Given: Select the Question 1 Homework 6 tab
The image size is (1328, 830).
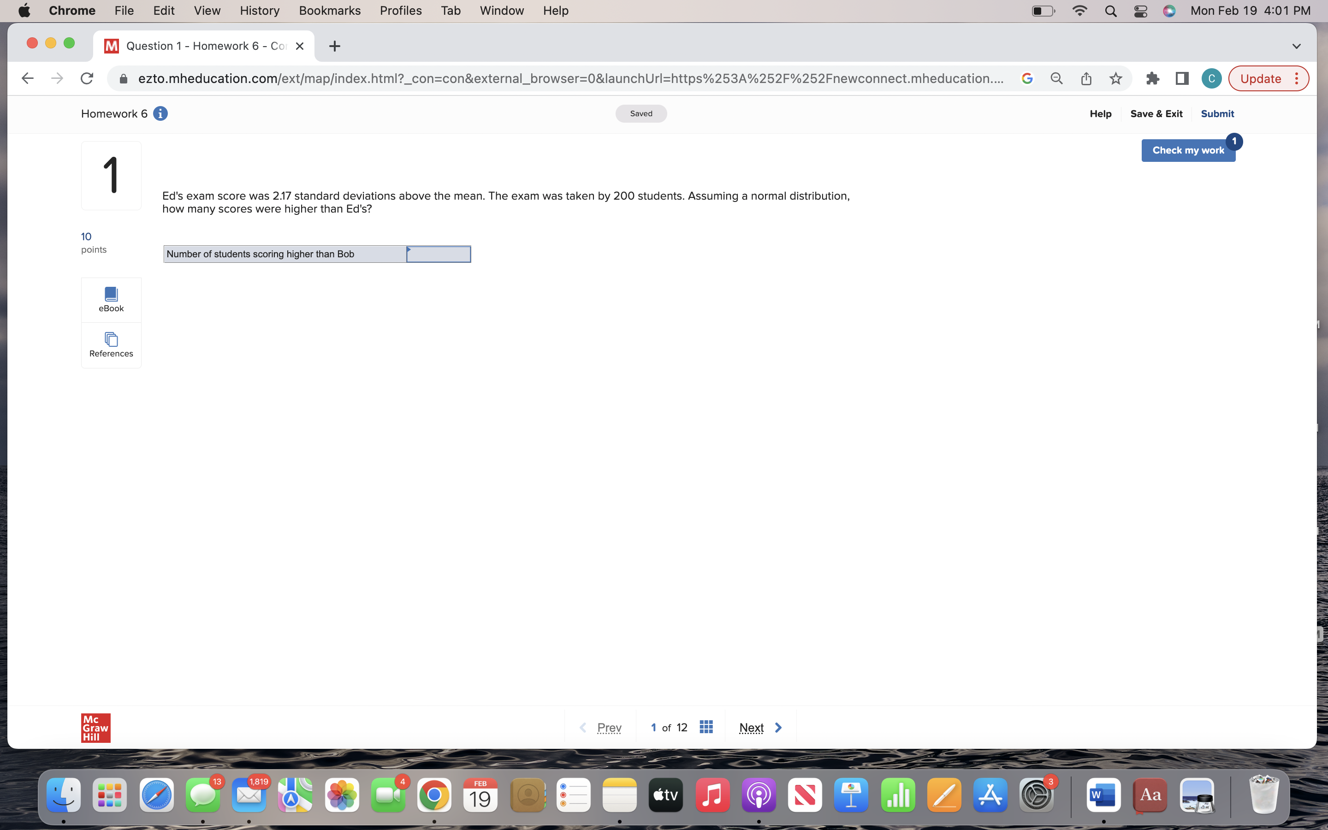Looking at the screenshot, I should [x=203, y=46].
